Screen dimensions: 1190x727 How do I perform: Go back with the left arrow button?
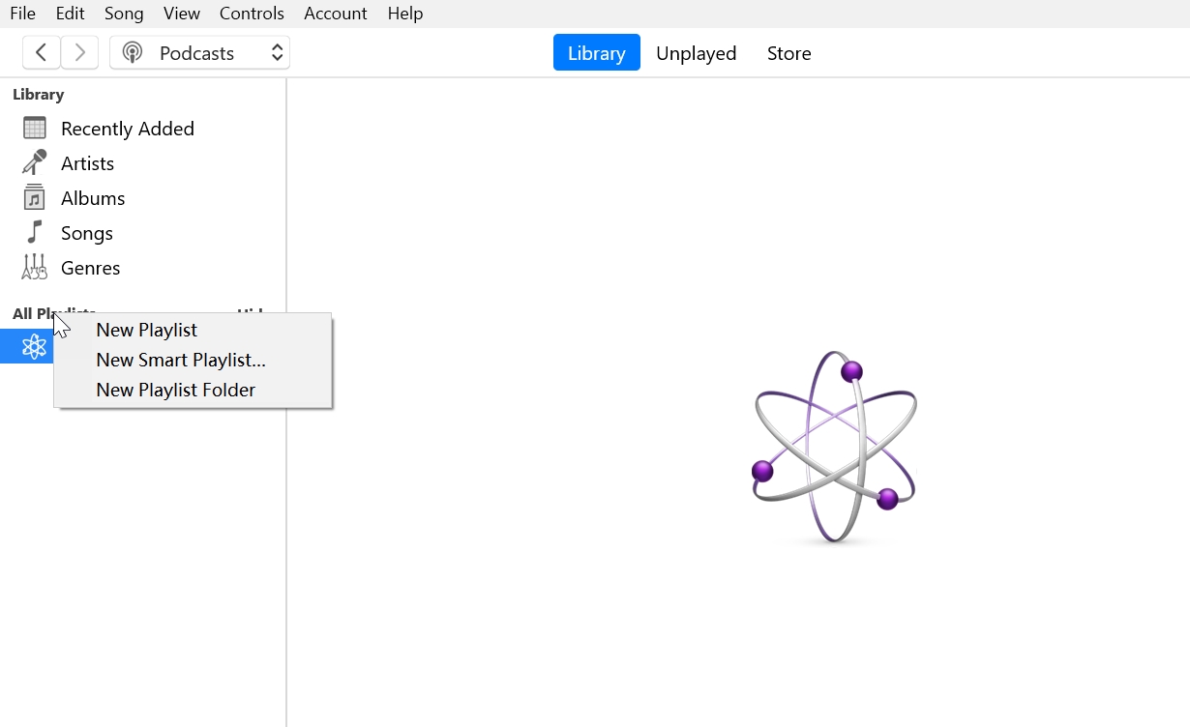pyautogui.click(x=42, y=53)
